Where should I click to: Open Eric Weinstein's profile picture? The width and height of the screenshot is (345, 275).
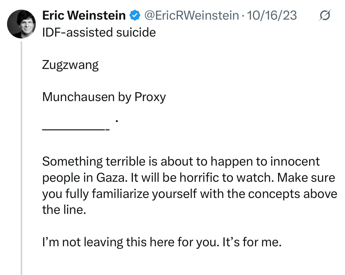click(x=21, y=24)
